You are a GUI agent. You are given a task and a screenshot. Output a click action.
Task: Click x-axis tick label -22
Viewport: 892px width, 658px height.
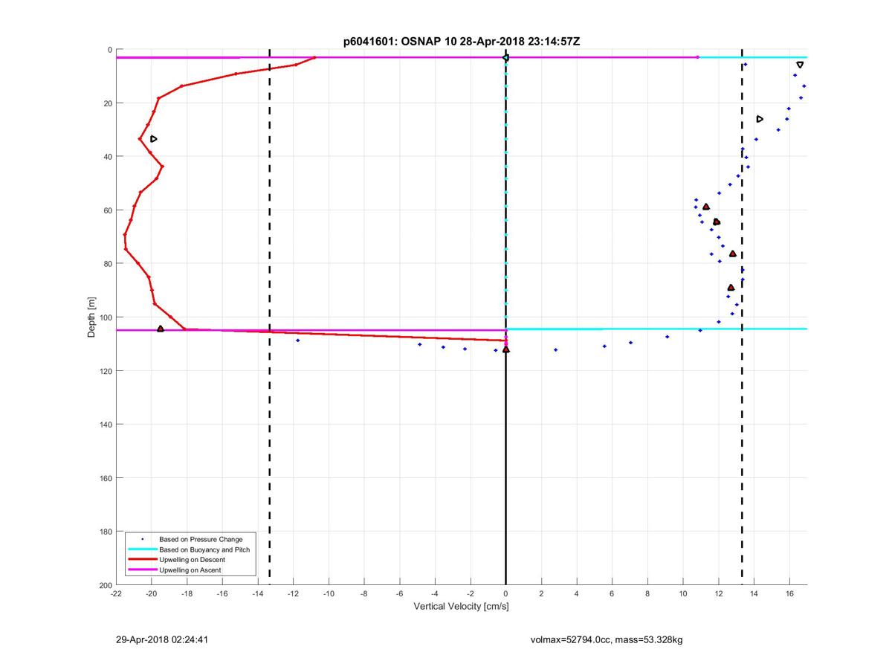[x=116, y=594]
